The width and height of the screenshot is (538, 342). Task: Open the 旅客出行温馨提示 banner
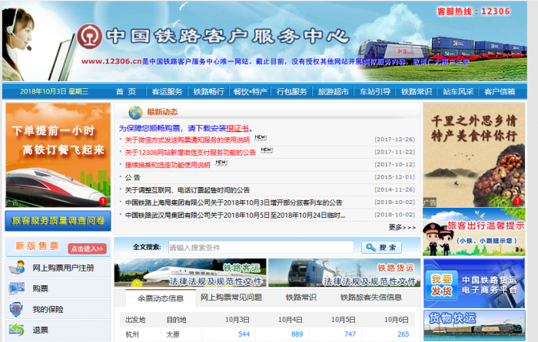click(474, 232)
